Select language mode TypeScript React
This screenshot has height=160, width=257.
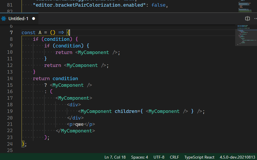click(199, 157)
